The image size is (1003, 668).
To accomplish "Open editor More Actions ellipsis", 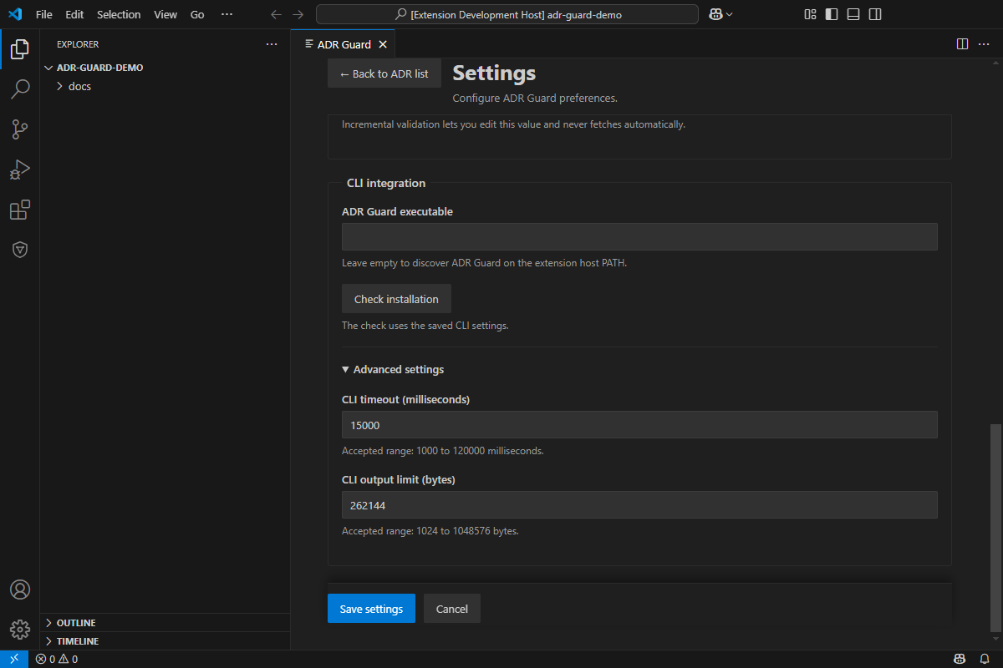I will click(984, 44).
